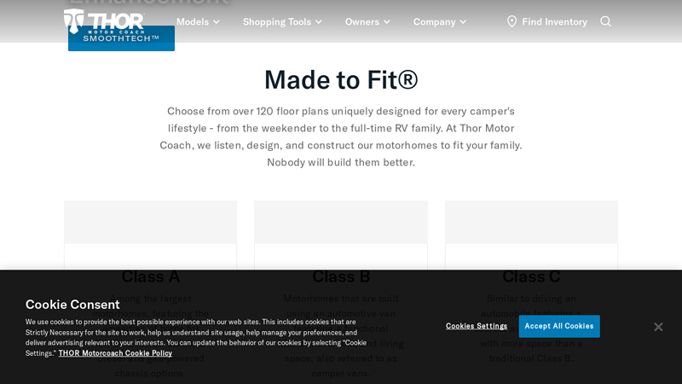Select the Class C card image
Screen dimensions: 682x384
(x=531, y=222)
